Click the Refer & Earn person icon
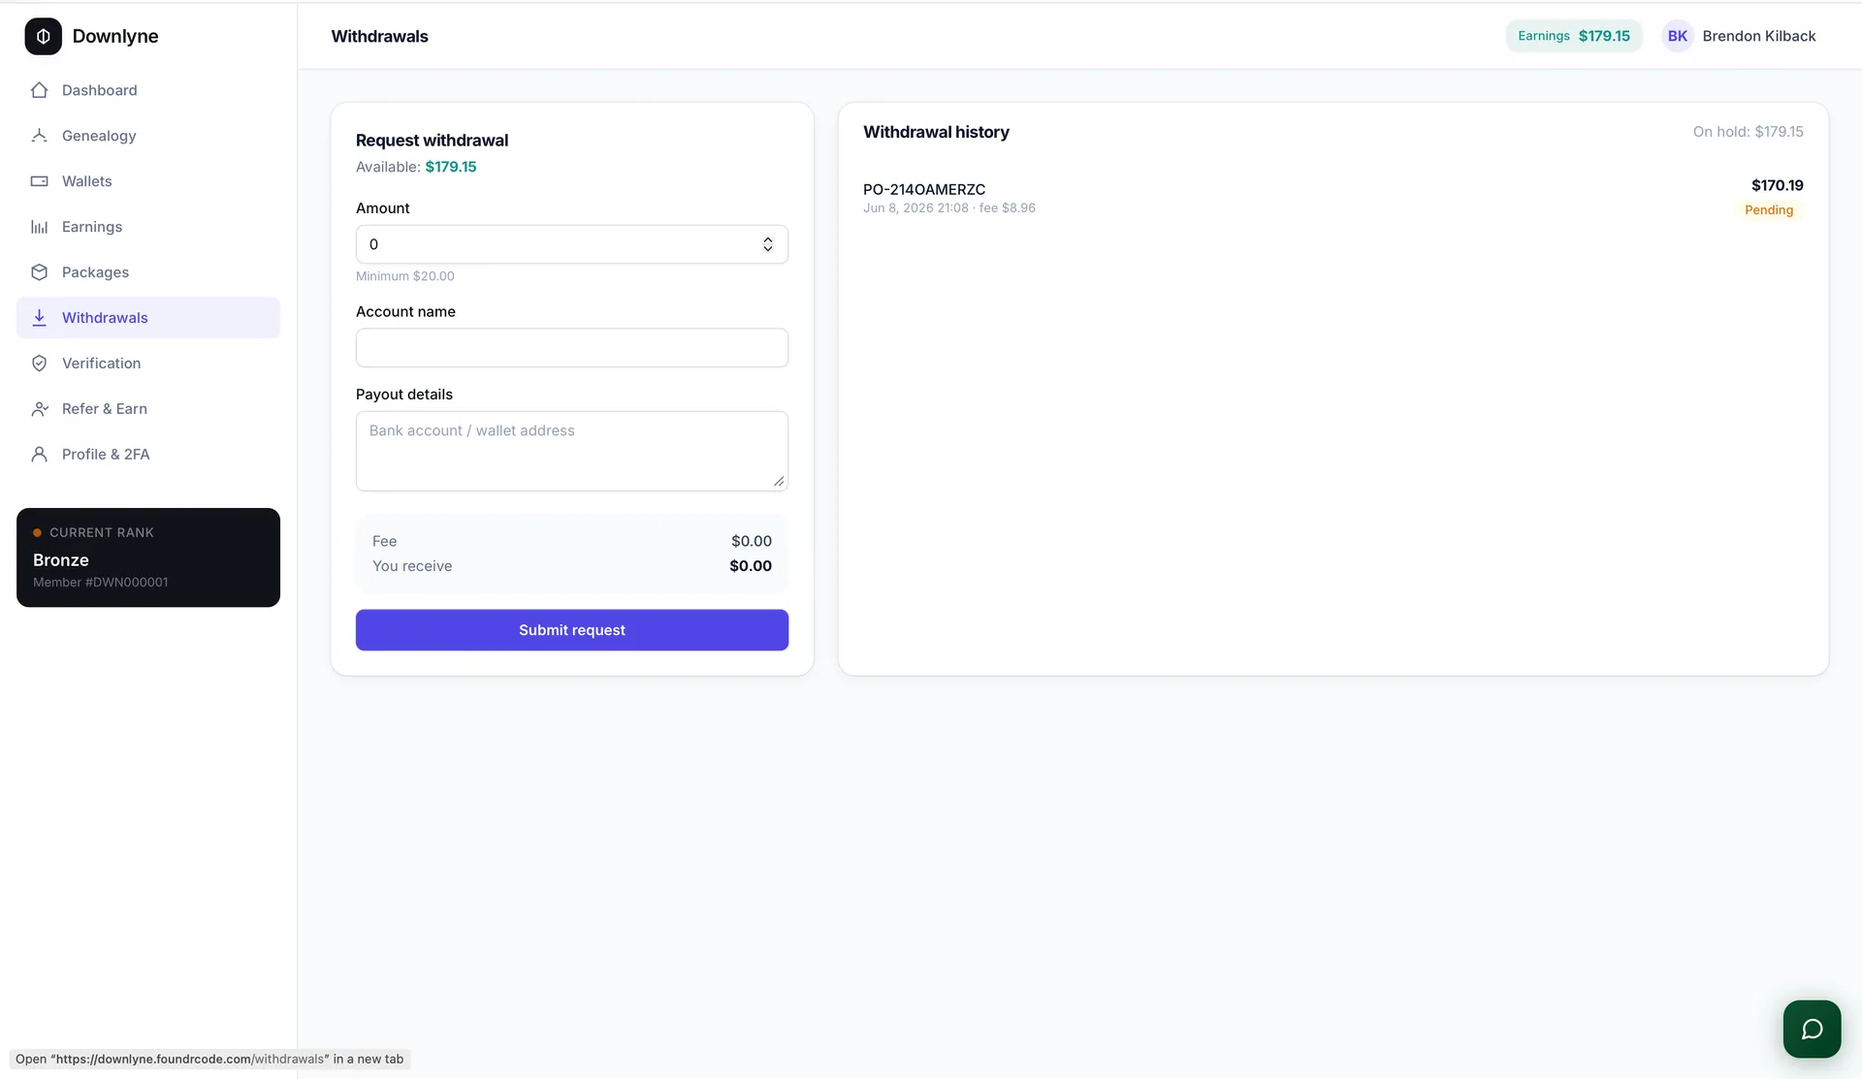Screen dimensions: 1862x1079 tap(39, 409)
